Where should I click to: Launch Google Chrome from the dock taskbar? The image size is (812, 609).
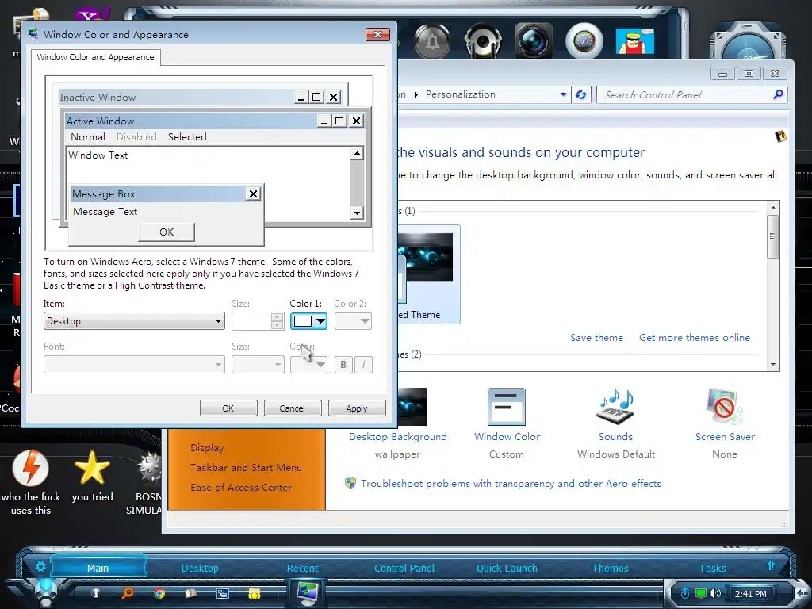159,593
